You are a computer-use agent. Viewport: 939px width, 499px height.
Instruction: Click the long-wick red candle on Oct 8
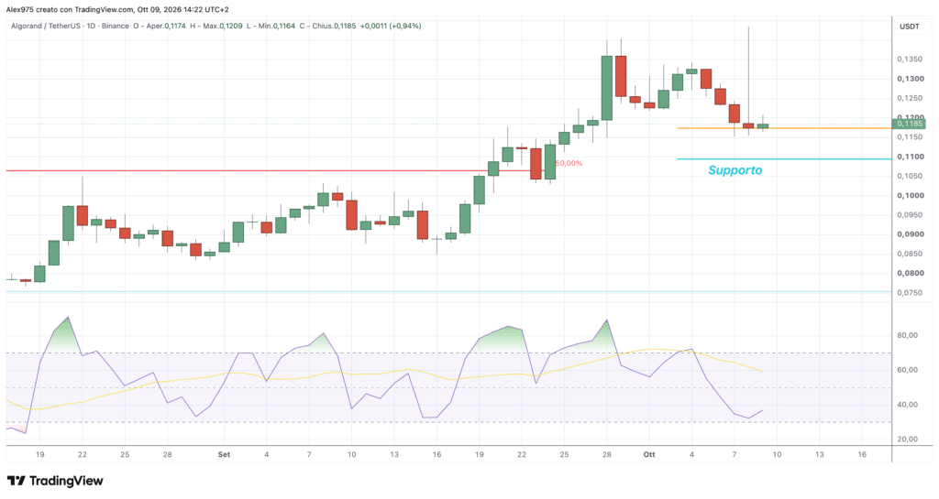748,125
